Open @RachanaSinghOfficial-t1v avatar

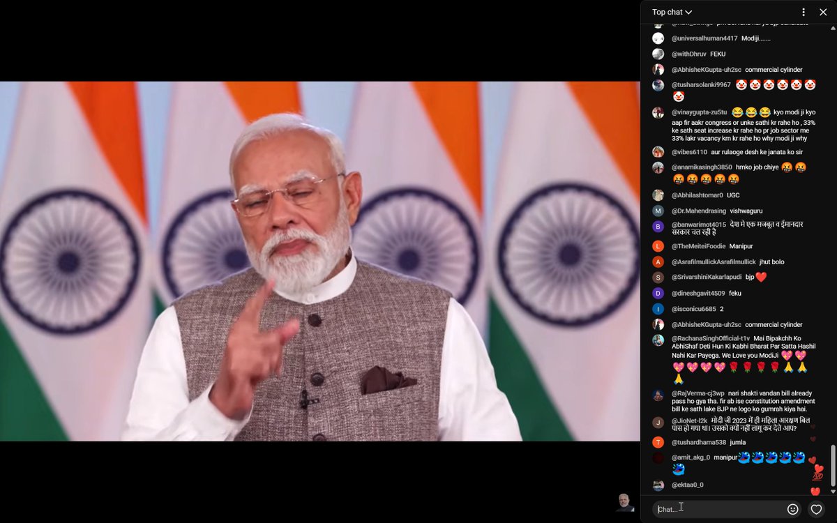click(658, 340)
